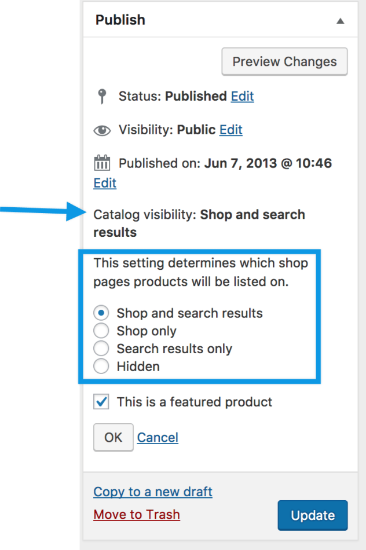This screenshot has height=550, width=366.
Task: Move the product to Trash
Action: [137, 514]
